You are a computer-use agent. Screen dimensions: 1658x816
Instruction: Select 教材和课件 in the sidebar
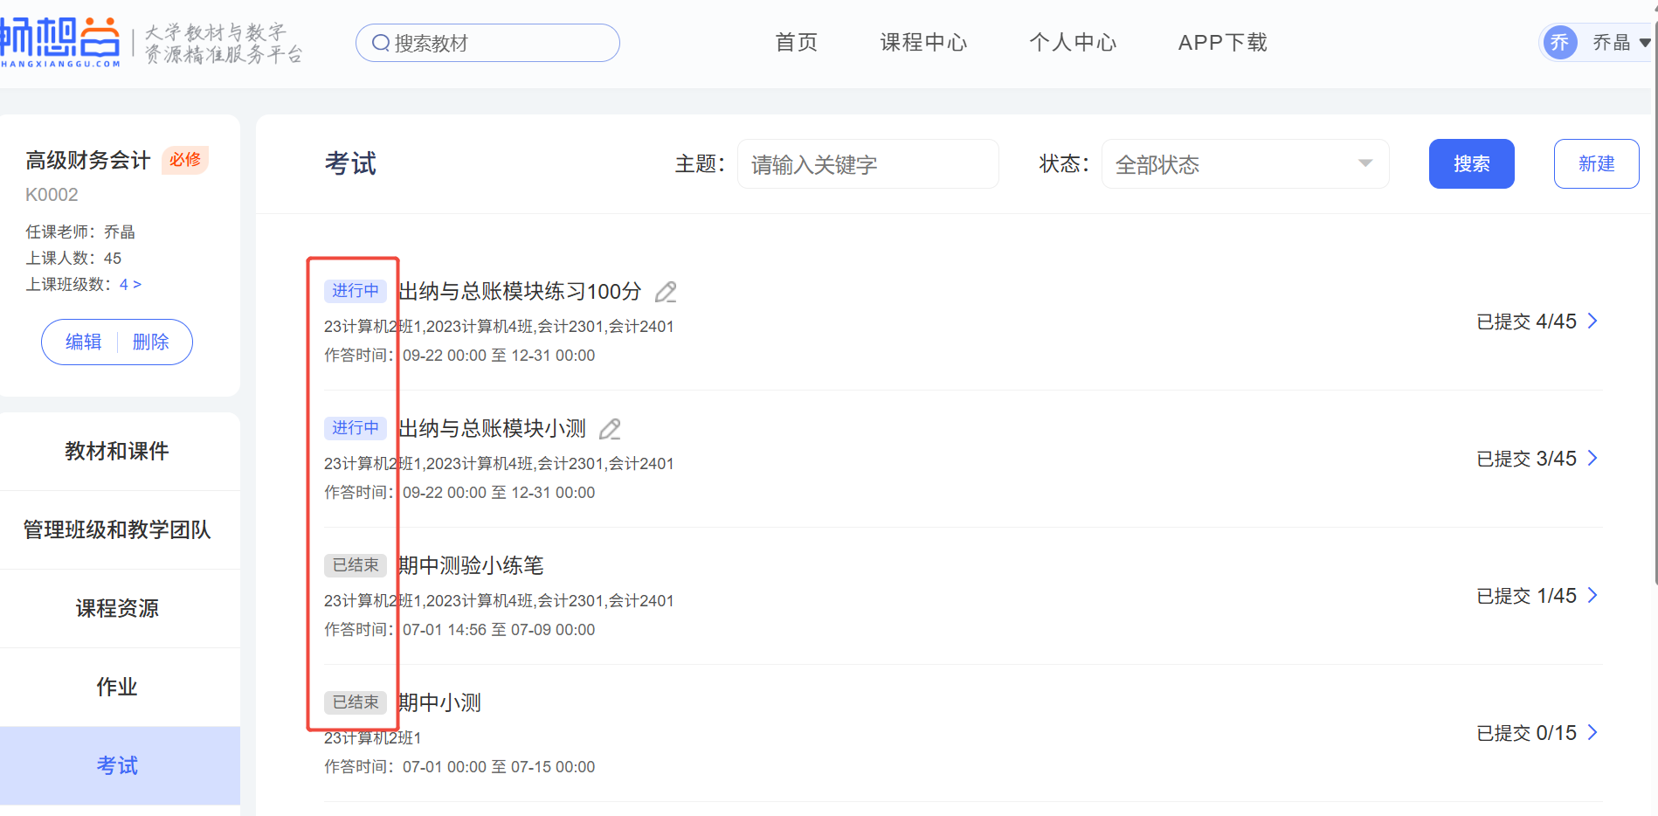(x=117, y=452)
